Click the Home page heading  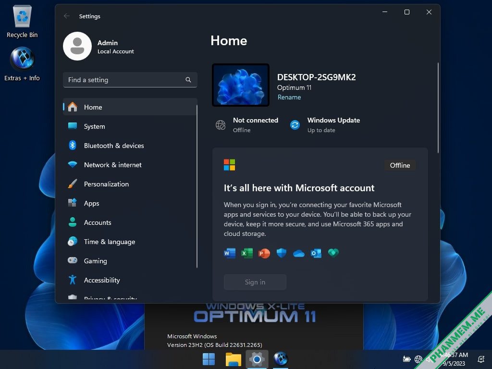click(x=229, y=41)
